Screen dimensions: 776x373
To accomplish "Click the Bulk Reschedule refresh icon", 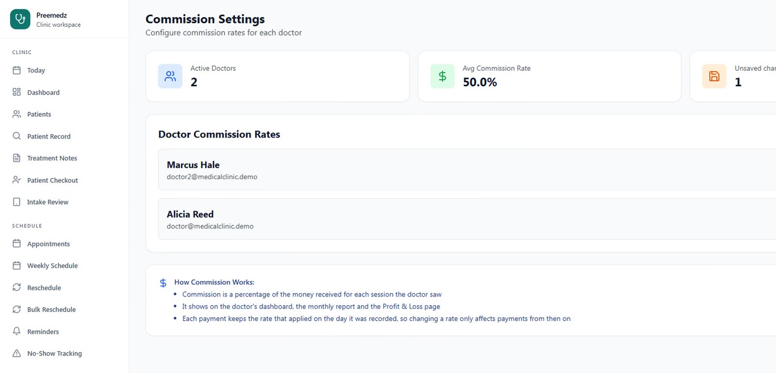I will pyautogui.click(x=16, y=310).
